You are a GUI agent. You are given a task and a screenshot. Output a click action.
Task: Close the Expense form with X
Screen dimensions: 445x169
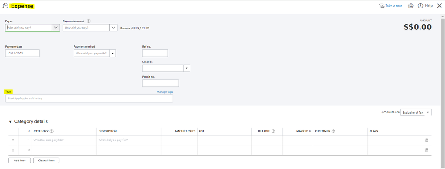pyautogui.click(x=439, y=6)
